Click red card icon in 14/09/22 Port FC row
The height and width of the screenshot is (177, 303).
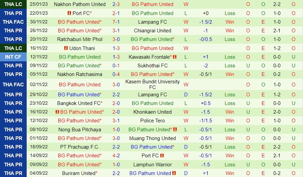162,156
